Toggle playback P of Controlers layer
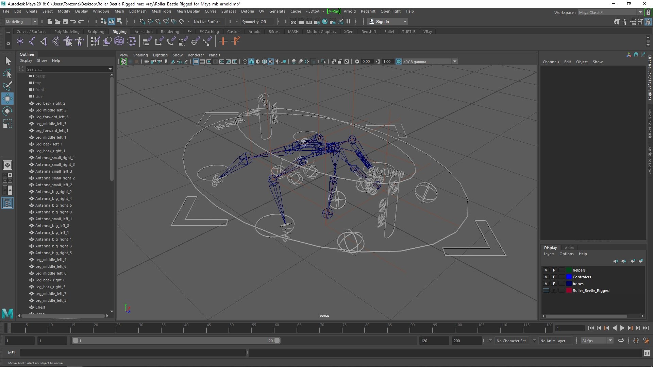Screen dimensions: 653x367 point(554,277)
